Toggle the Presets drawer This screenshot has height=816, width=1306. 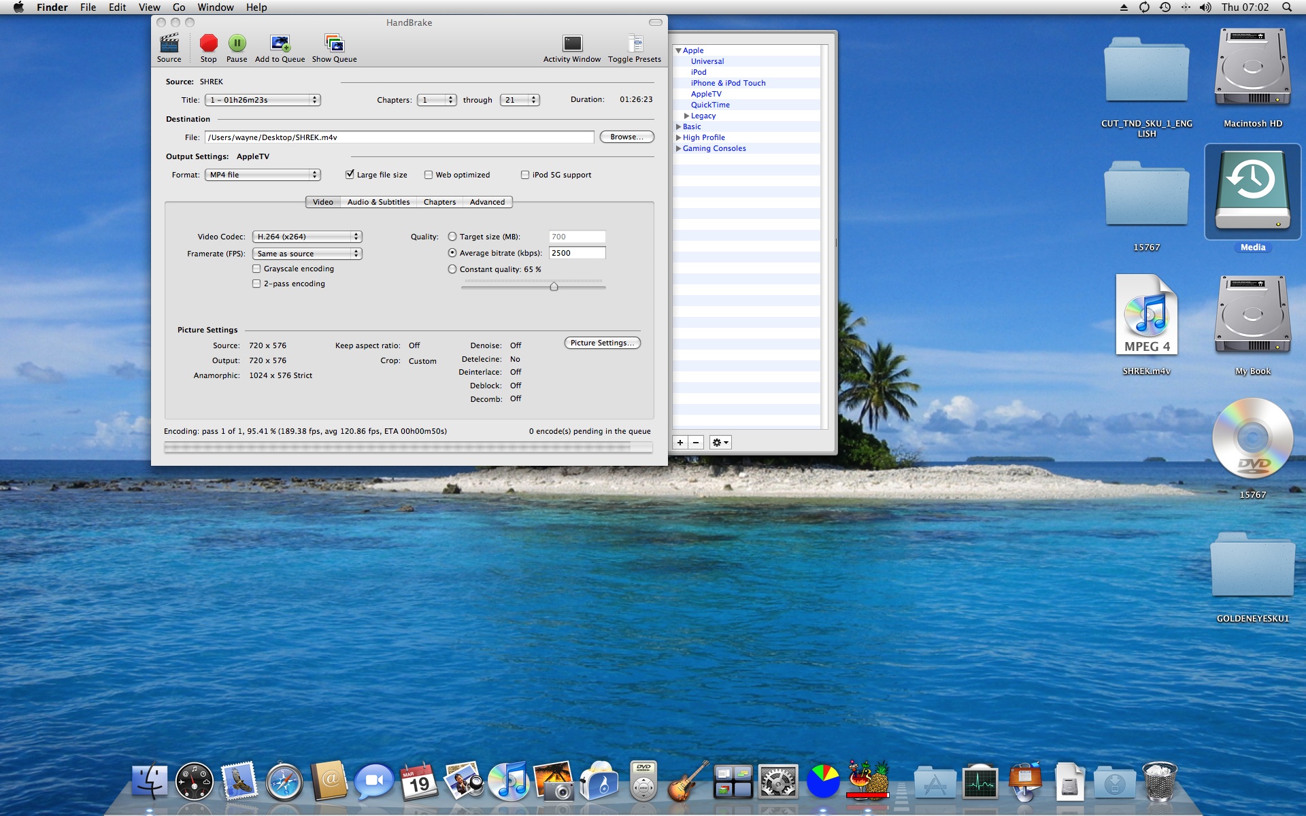(x=634, y=44)
